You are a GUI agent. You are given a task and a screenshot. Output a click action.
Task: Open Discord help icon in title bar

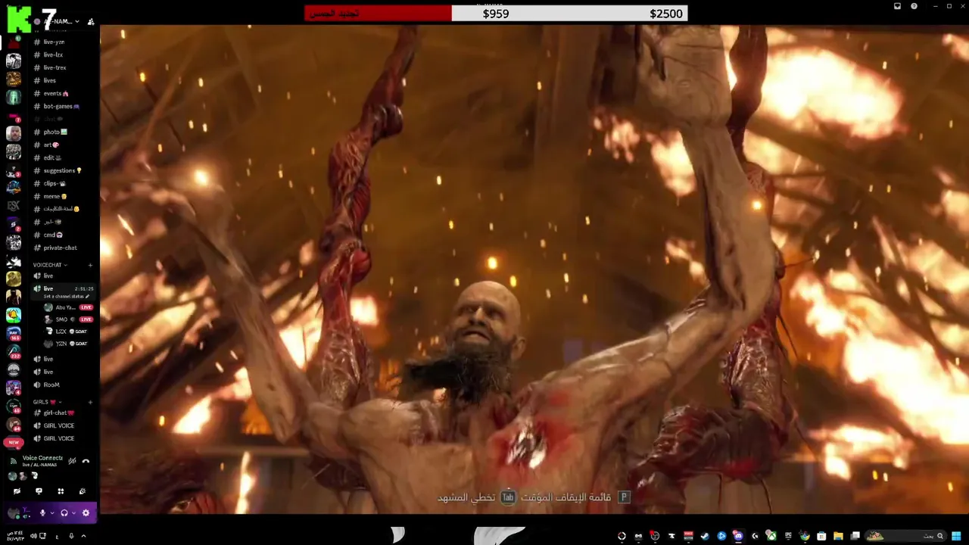(x=914, y=6)
